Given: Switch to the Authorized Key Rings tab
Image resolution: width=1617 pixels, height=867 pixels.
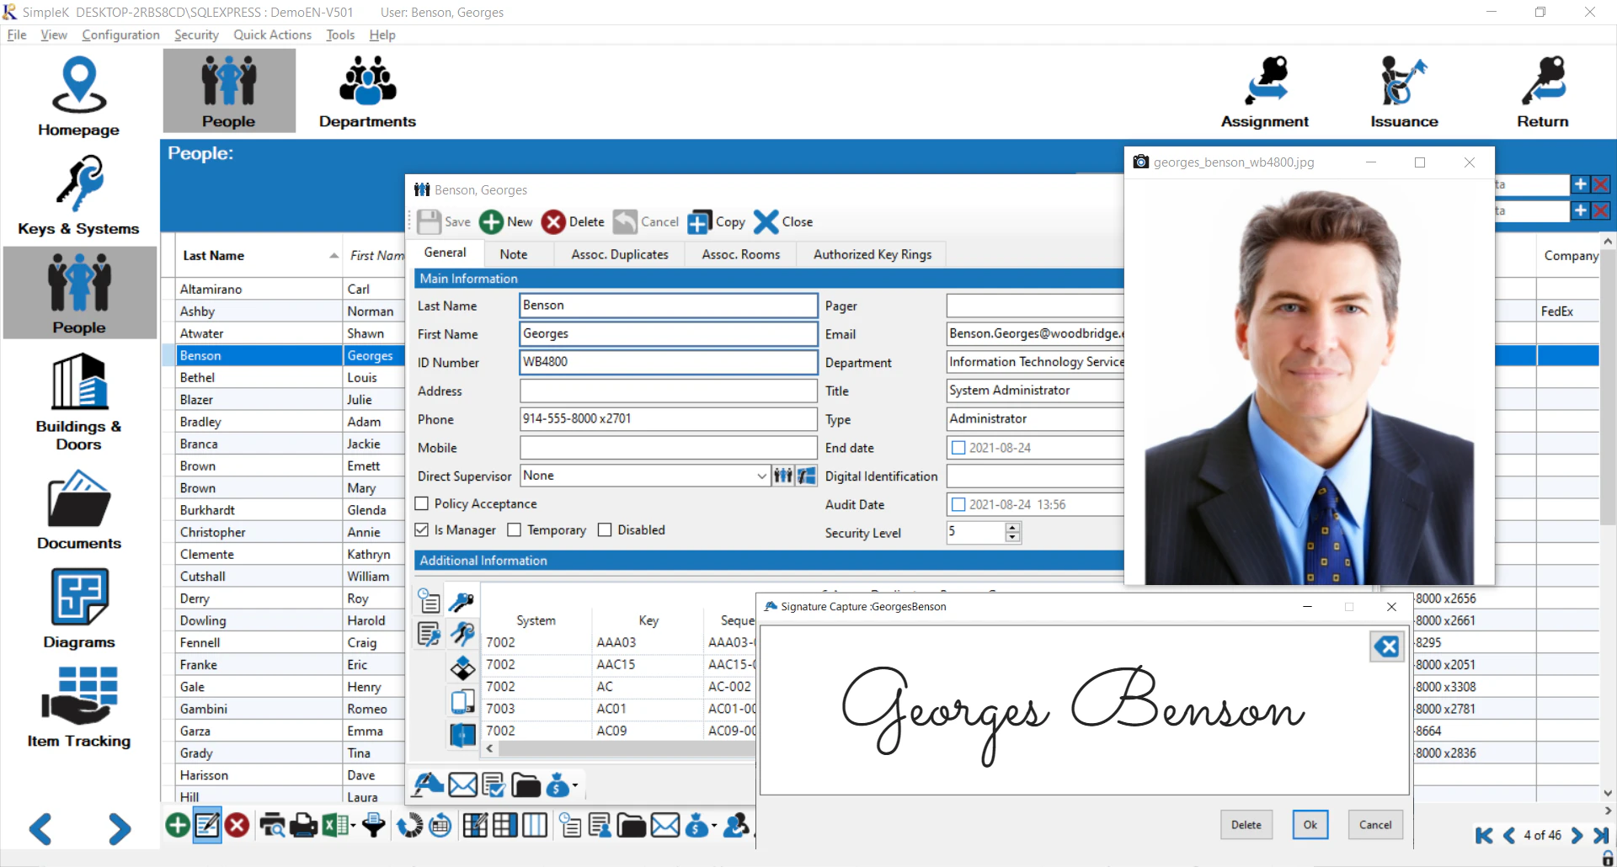Looking at the screenshot, I should [x=871, y=254].
